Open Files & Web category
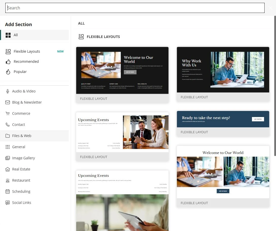Screen dimensions: 276x231 point(35,136)
